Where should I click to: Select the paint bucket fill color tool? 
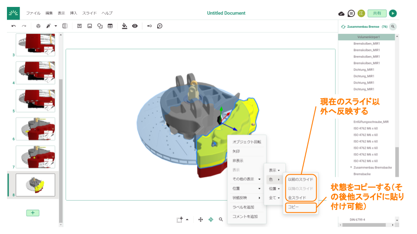[125, 26]
